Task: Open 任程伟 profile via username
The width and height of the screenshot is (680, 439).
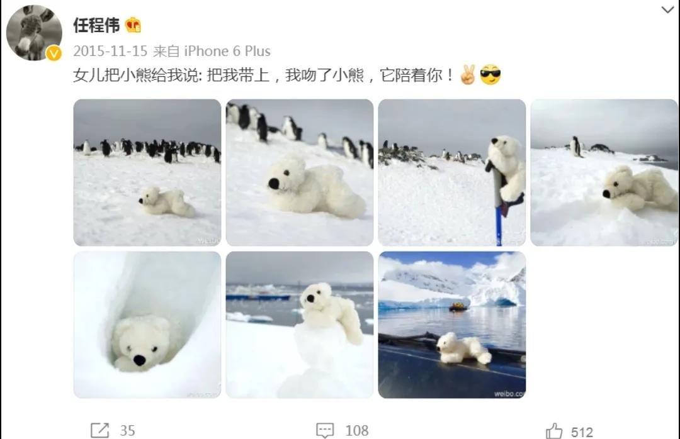Action: (96, 25)
